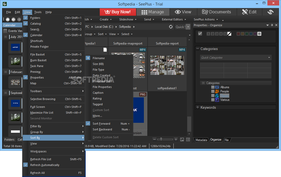Close the Properties - Organize pane
281x177 pixels.
276,25
